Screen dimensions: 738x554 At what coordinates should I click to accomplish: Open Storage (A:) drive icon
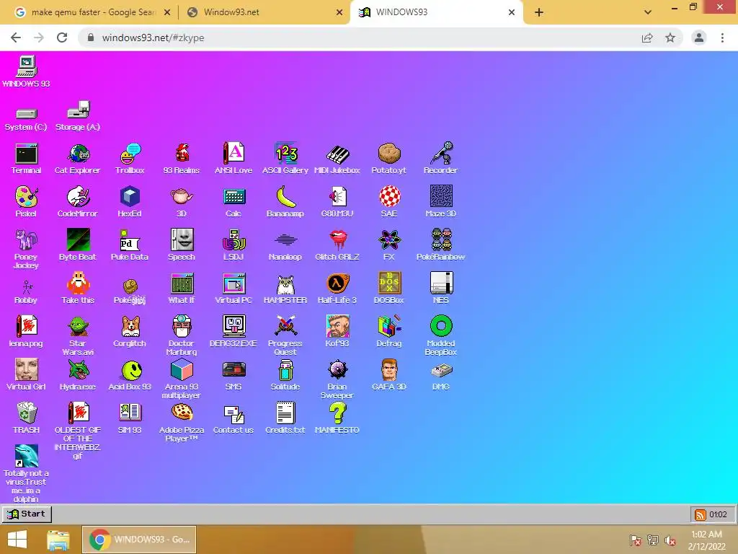point(78,115)
